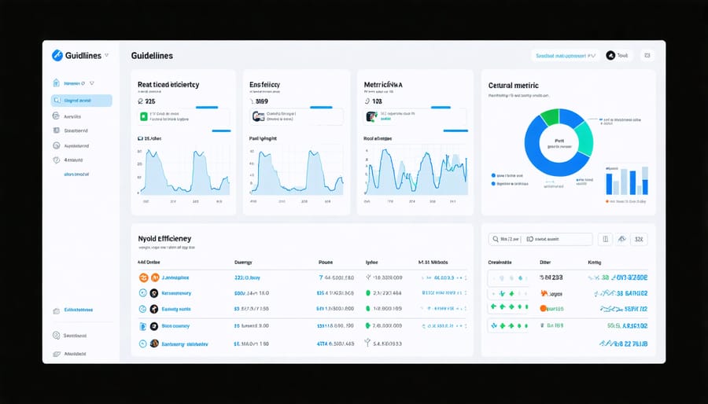Click the blue share circle icon in third row
Viewport: 708px width, 404px height.
coord(142,309)
